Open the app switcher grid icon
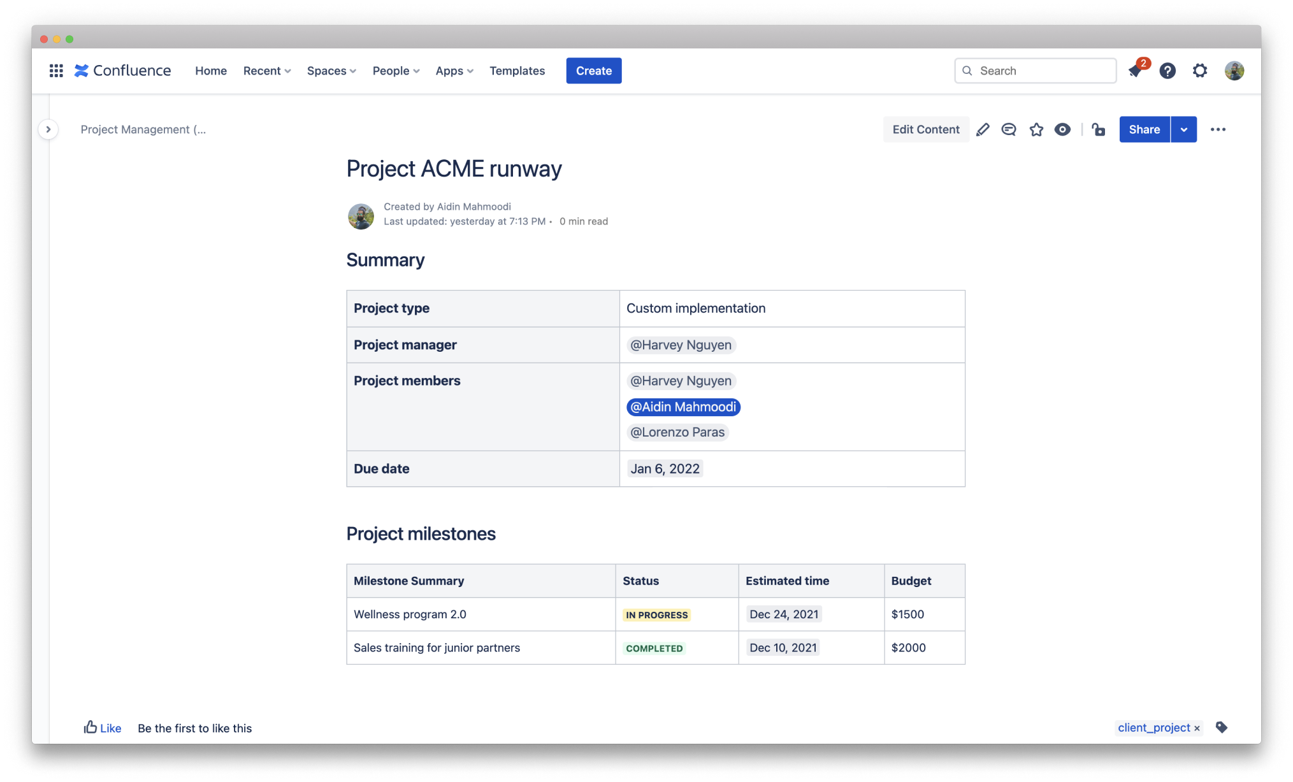1293x782 pixels. point(56,71)
